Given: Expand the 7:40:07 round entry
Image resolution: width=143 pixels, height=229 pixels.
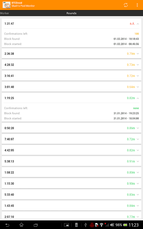Looking at the screenshot, I should pyautogui.click(x=71, y=139).
